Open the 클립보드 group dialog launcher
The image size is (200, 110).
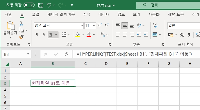29,45
